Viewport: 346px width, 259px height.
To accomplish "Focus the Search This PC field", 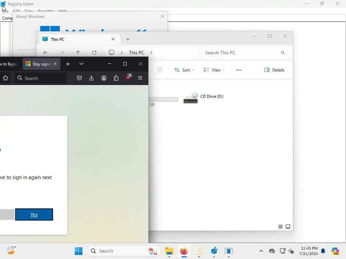I will pos(245,53).
